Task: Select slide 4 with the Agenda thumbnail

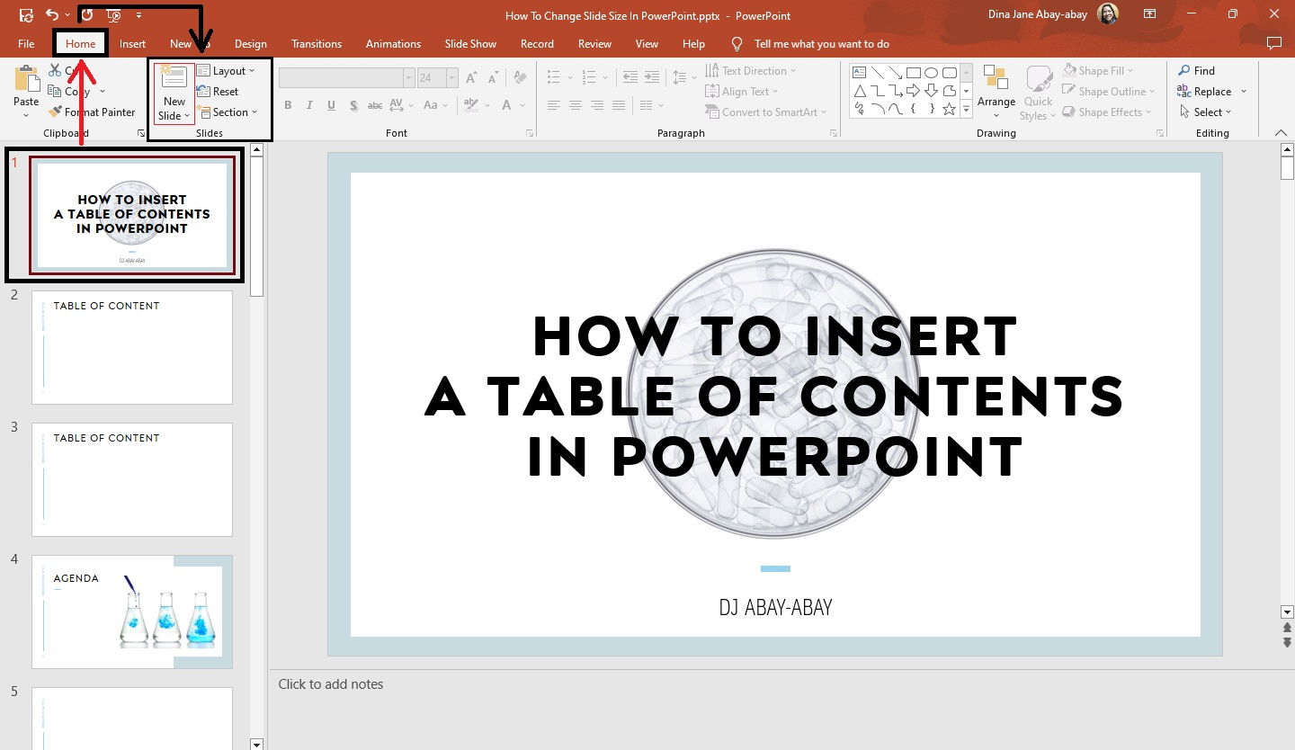Action: 132,612
